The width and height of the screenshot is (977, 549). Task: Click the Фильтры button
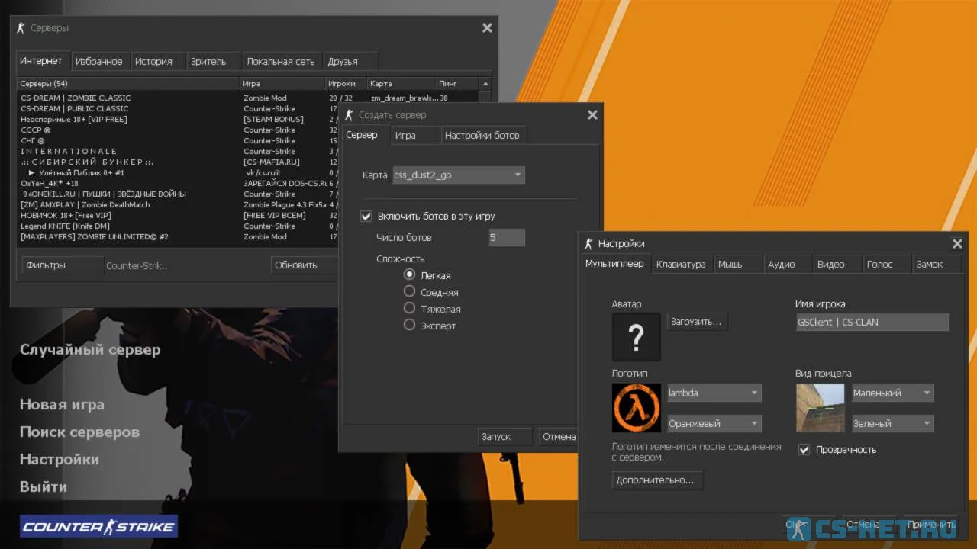click(x=63, y=265)
